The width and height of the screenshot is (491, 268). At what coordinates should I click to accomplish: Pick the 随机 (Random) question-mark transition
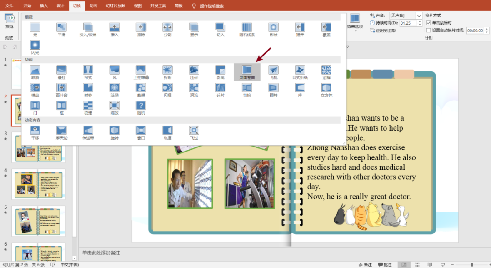pos(141,108)
